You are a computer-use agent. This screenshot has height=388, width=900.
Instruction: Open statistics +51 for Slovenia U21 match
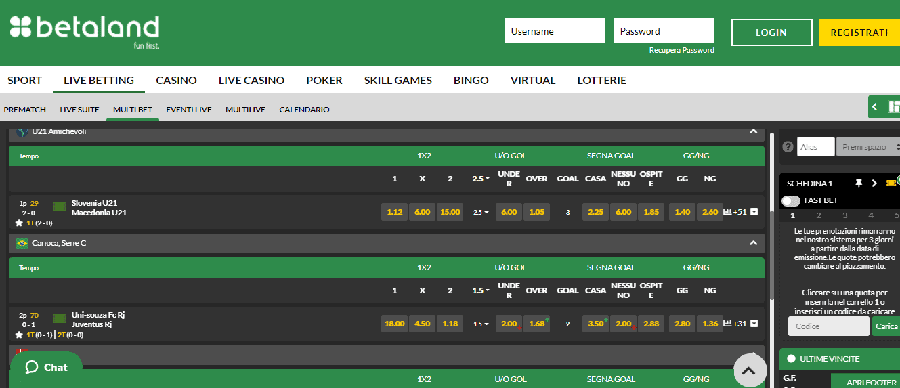735,212
